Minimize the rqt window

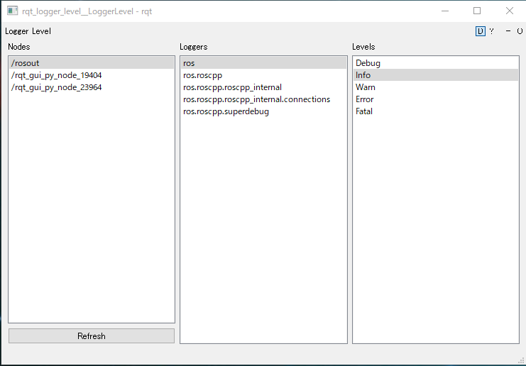[444, 11]
